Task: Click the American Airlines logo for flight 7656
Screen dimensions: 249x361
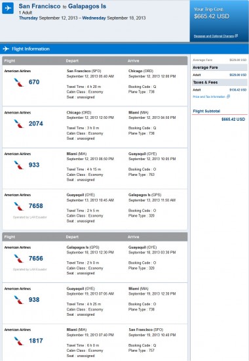Action: [x=19, y=259]
